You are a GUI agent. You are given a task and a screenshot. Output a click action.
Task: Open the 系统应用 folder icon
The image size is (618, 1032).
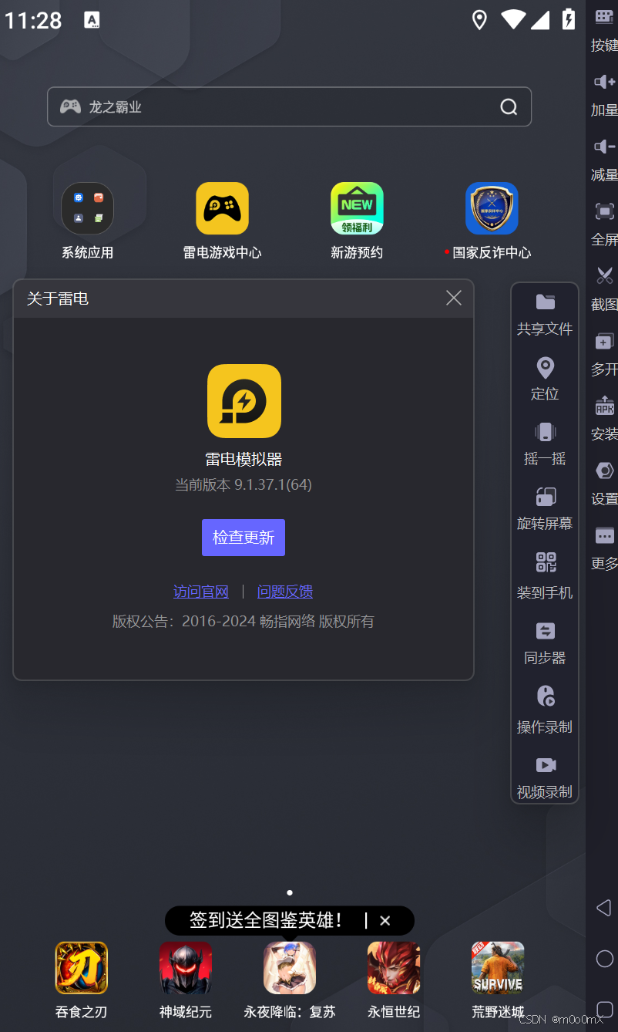(x=87, y=208)
